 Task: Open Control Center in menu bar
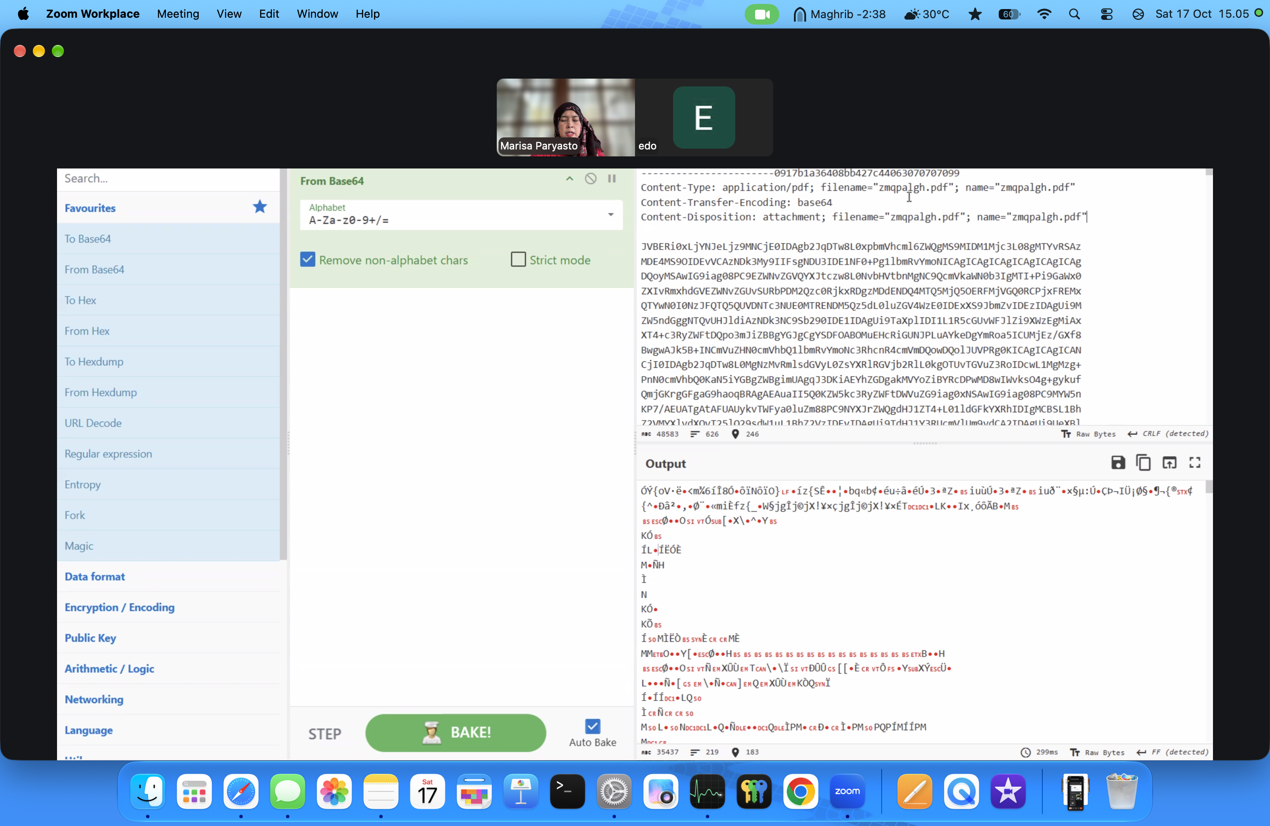[1106, 14]
